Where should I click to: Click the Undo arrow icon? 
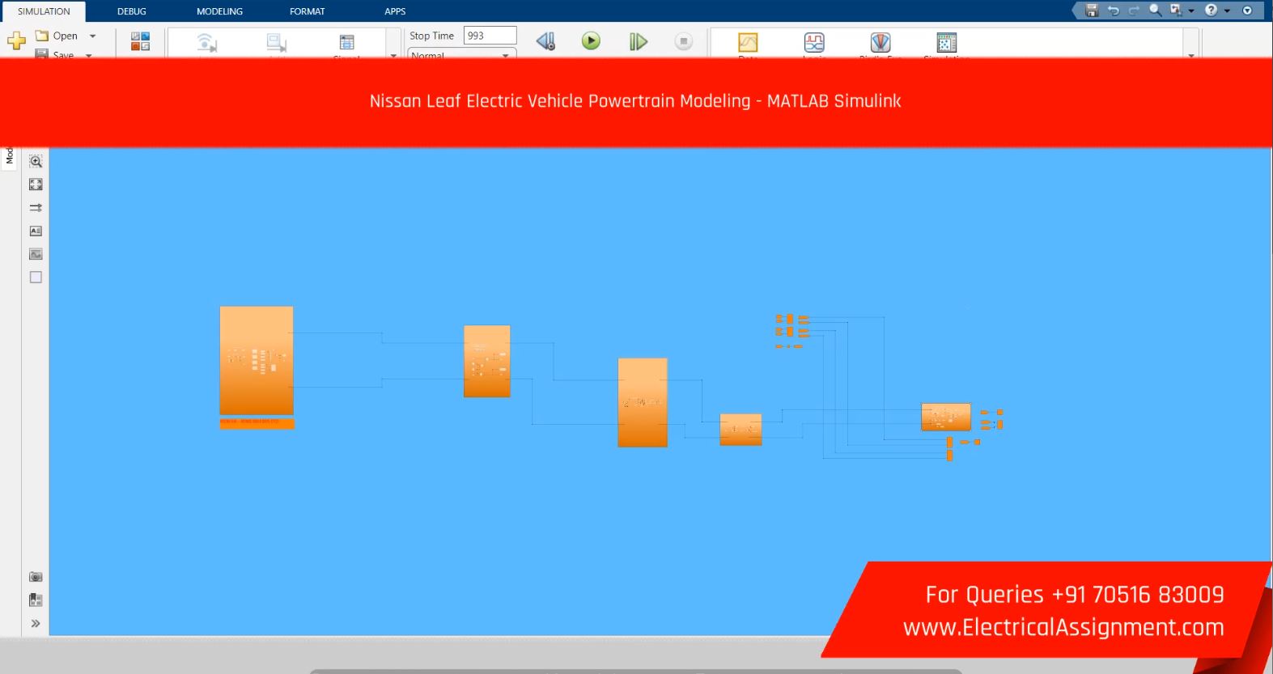(1114, 11)
